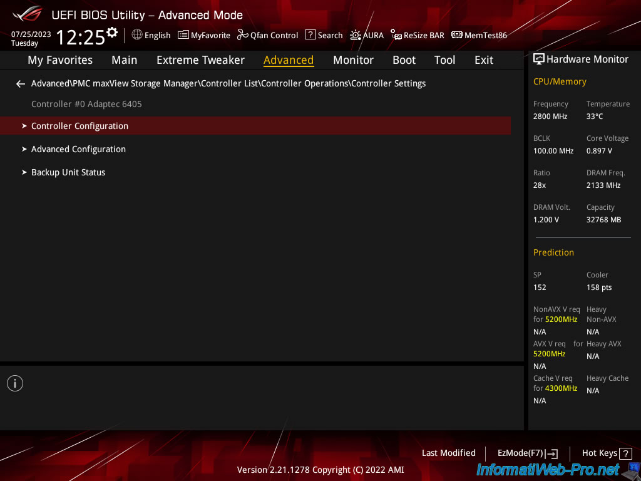Image resolution: width=641 pixels, height=481 pixels.
Task: Open the Tool tab
Action: coord(445,60)
